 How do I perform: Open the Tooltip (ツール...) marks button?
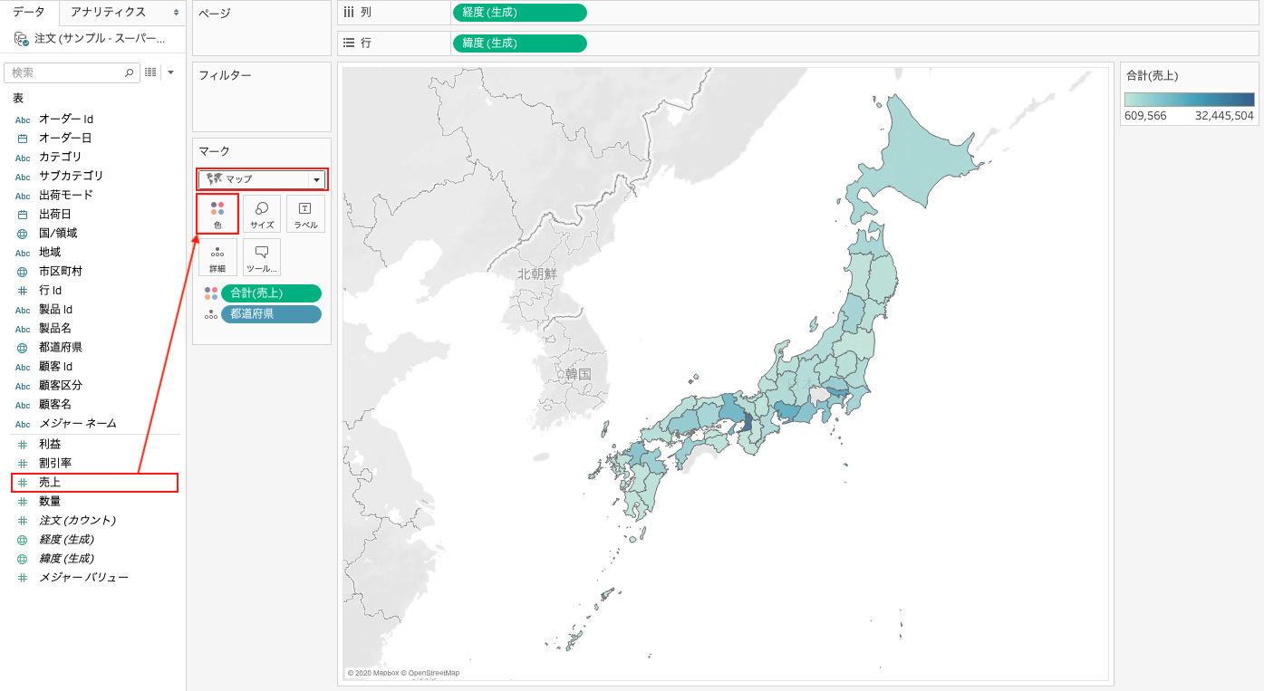(262, 257)
